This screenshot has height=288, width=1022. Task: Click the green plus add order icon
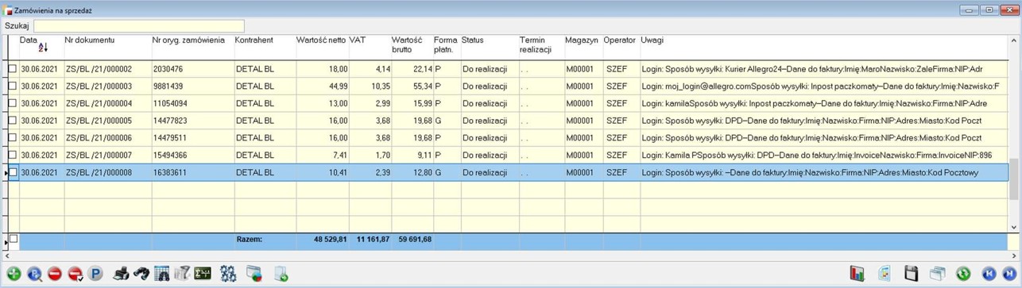tap(14, 274)
